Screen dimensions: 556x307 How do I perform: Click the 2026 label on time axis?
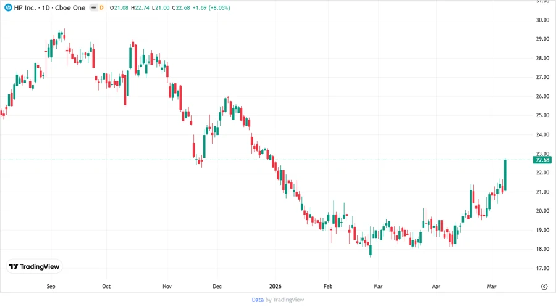pos(275,286)
